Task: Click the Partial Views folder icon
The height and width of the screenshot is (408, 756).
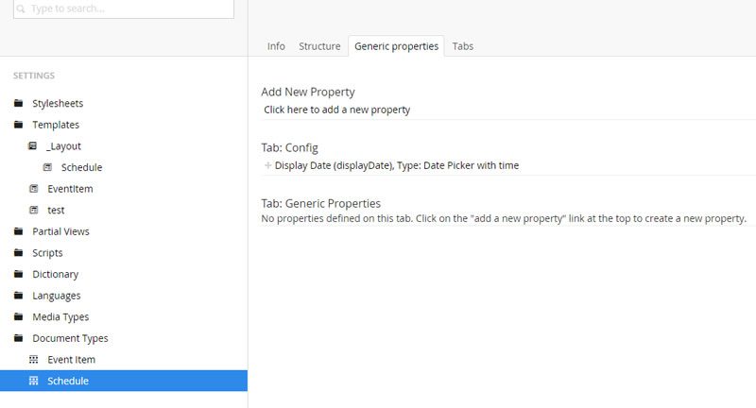Action: pos(18,231)
